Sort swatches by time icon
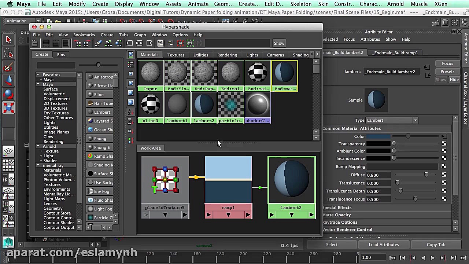 tap(131, 131)
